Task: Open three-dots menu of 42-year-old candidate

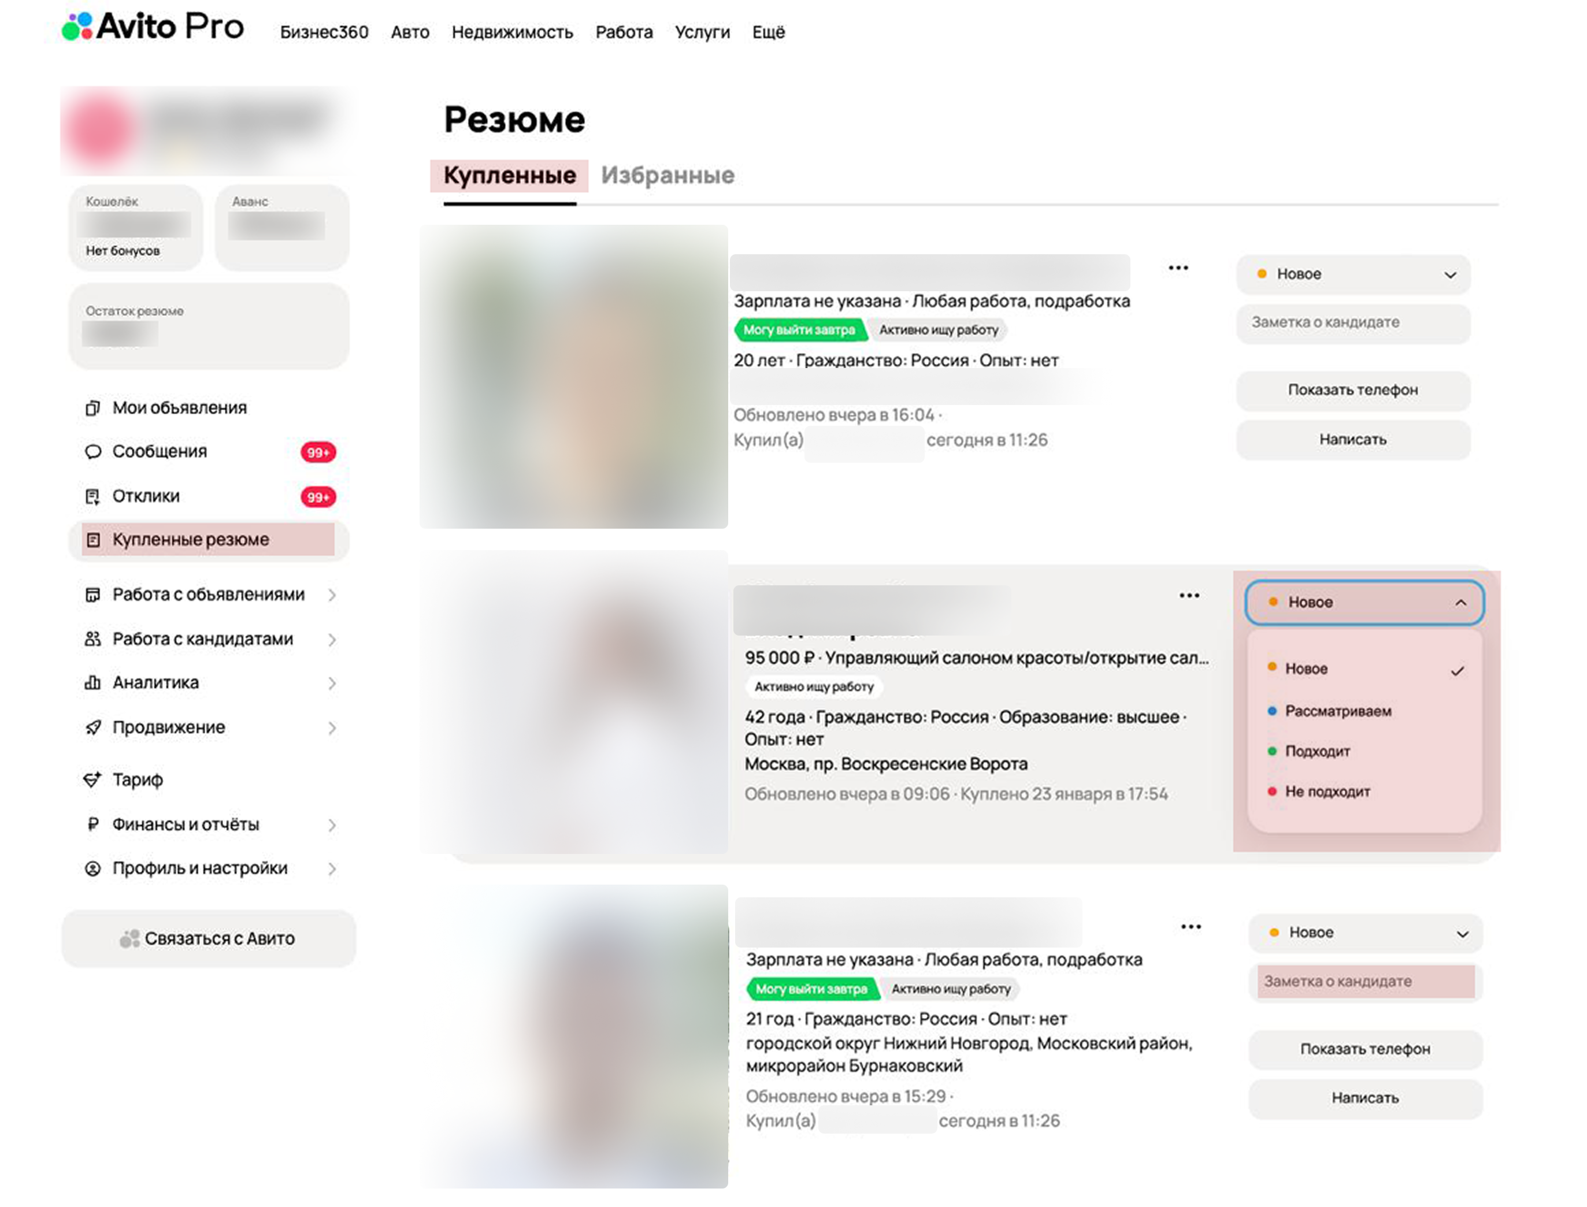Action: pos(1189,596)
